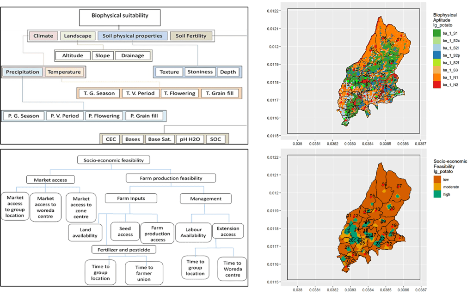Select the Seed access node
Image resolution: width=473 pixels, height=300 pixels.
[x=125, y=231]
